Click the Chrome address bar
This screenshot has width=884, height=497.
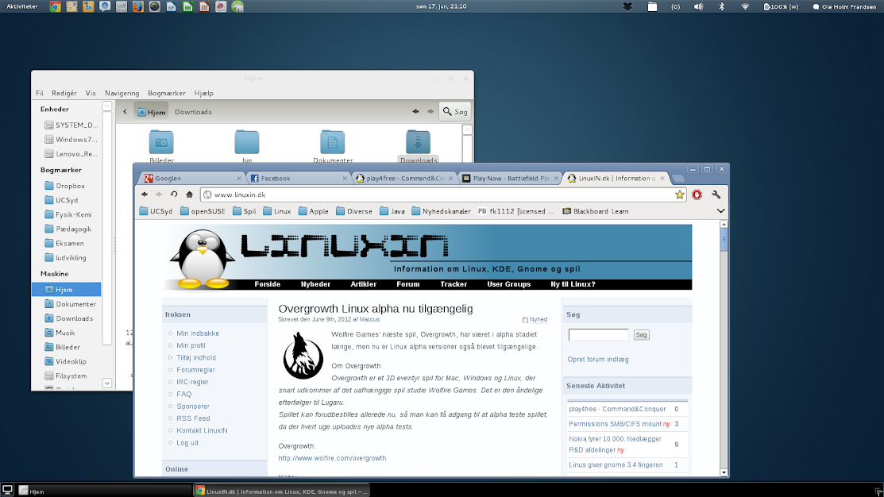pos(443,195)
